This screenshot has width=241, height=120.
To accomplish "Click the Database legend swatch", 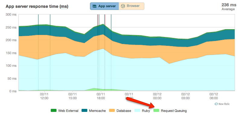I will pyautogui.click(x=112, y=110).
